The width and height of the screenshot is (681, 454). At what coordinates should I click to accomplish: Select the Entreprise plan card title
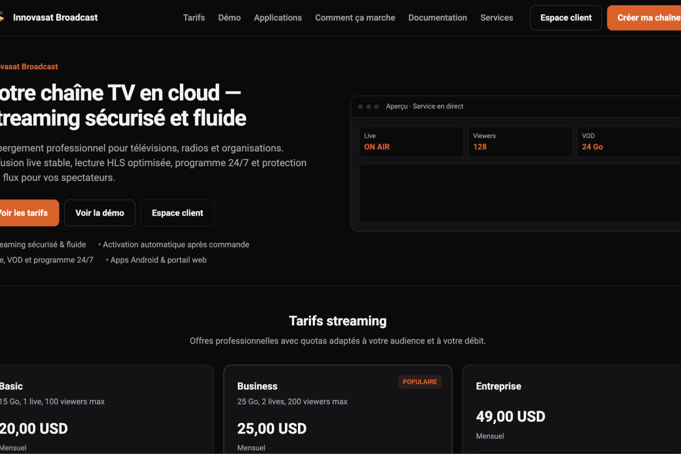(498, 386)
